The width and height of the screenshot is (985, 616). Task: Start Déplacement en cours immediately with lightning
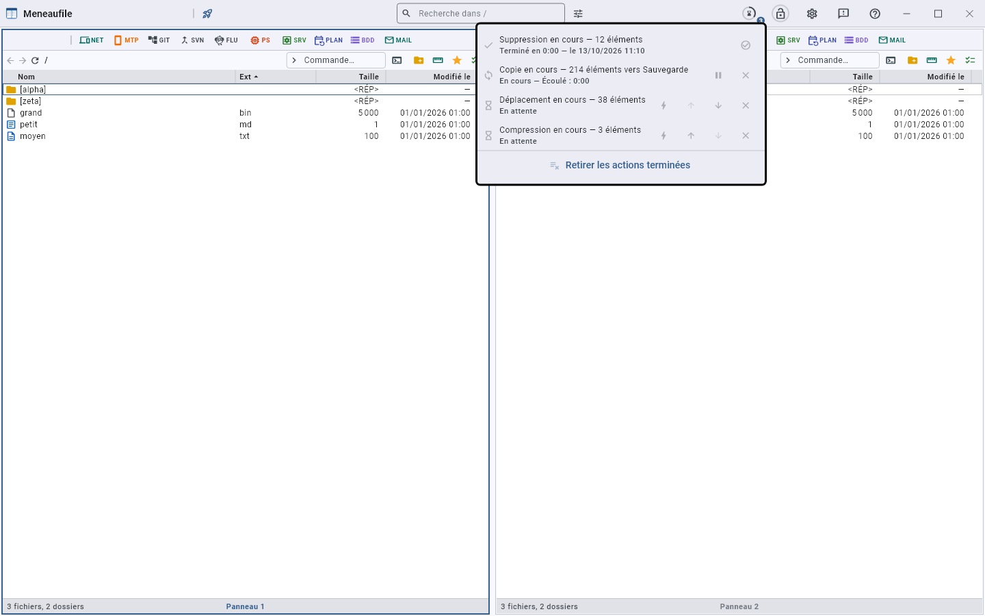(664, 105)
